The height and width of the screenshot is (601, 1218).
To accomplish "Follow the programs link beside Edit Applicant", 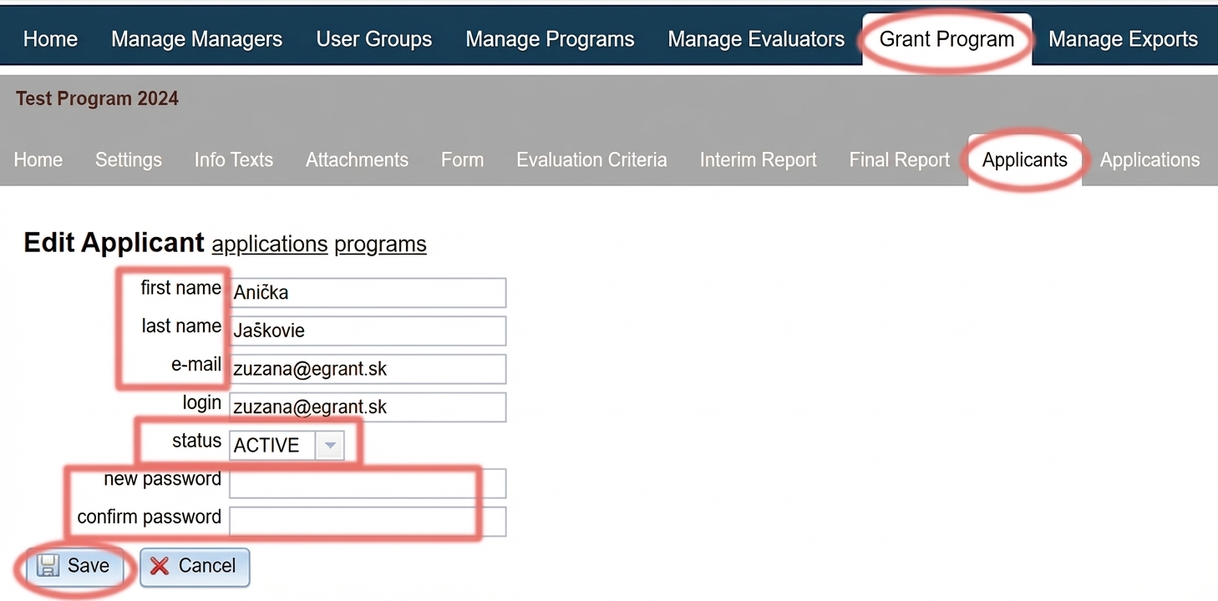I will tap(380, 244).
